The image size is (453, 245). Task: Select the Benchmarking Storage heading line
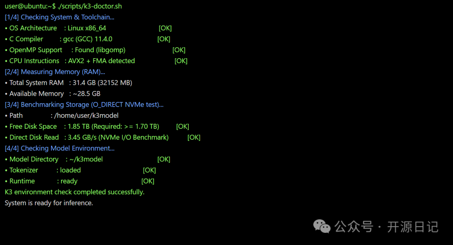pos(84,105)
